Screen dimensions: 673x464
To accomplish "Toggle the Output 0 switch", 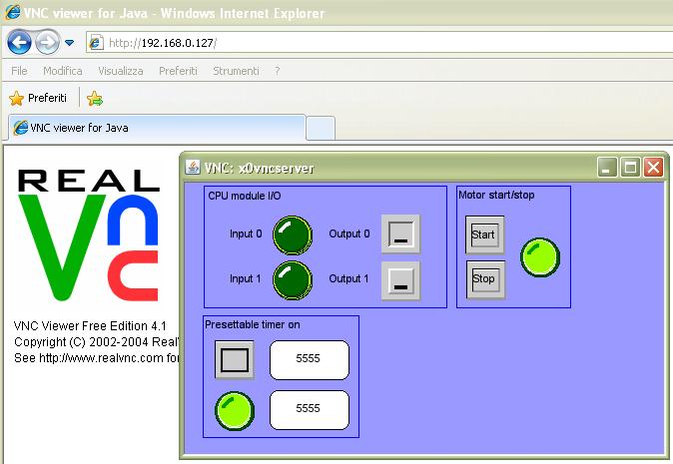I will [400, 234].
